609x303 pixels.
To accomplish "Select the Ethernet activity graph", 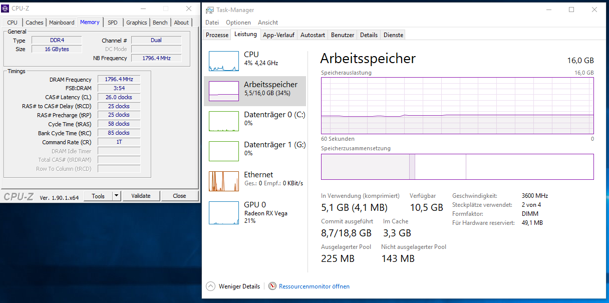I will (223, 181).
